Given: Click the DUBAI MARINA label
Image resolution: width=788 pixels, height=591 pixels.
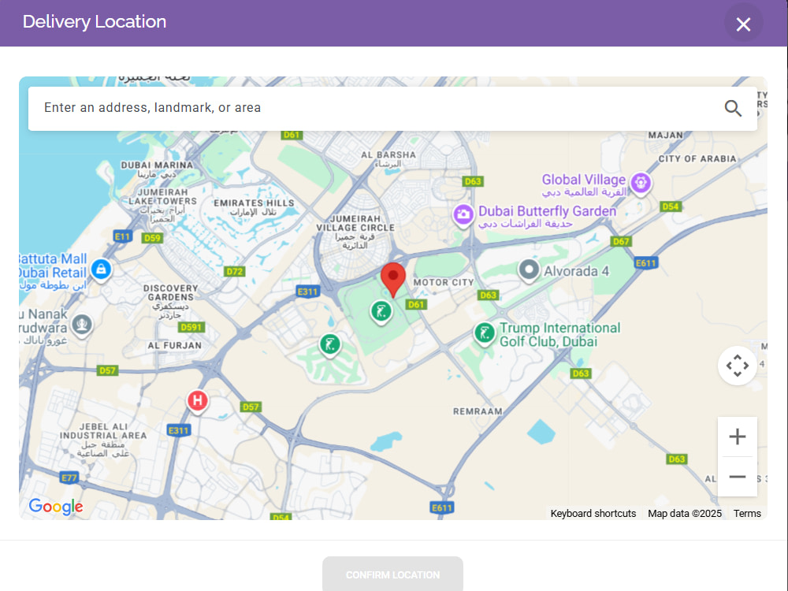Looking at the screenshot, I should point(157,165).
